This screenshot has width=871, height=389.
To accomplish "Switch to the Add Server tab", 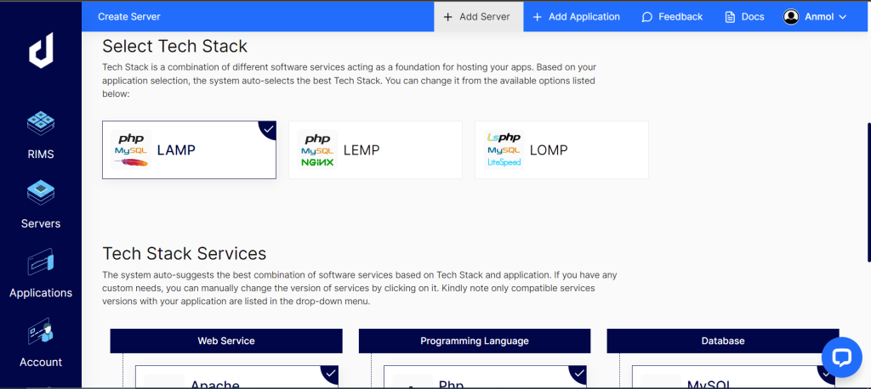I will click(x=477, y=16).
